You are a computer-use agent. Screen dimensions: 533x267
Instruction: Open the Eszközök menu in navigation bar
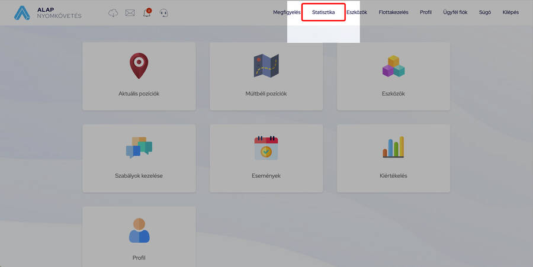[x=357, y=12]
